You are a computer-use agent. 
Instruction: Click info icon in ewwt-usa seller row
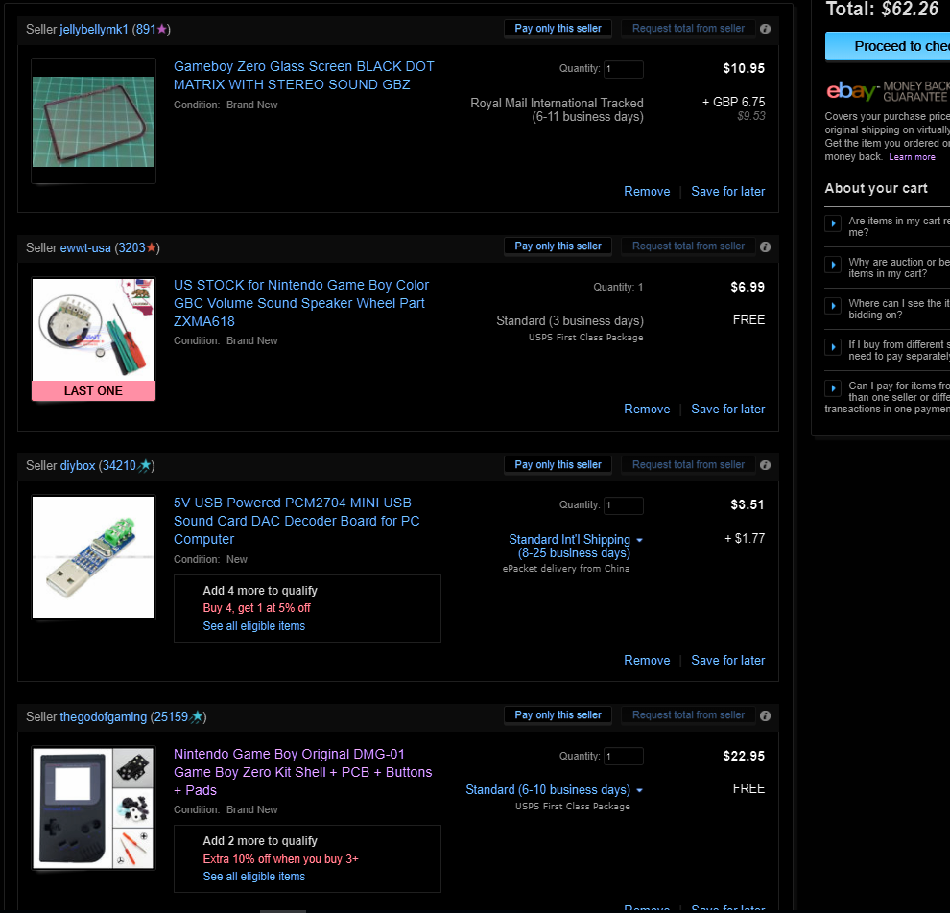pos(765,246)
